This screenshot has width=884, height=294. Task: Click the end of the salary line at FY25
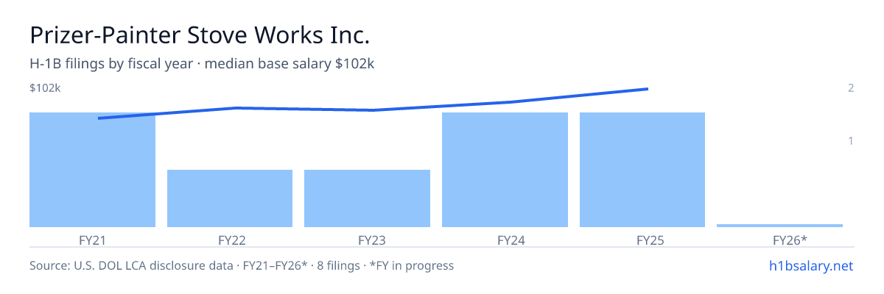click(x=647, y=89)
